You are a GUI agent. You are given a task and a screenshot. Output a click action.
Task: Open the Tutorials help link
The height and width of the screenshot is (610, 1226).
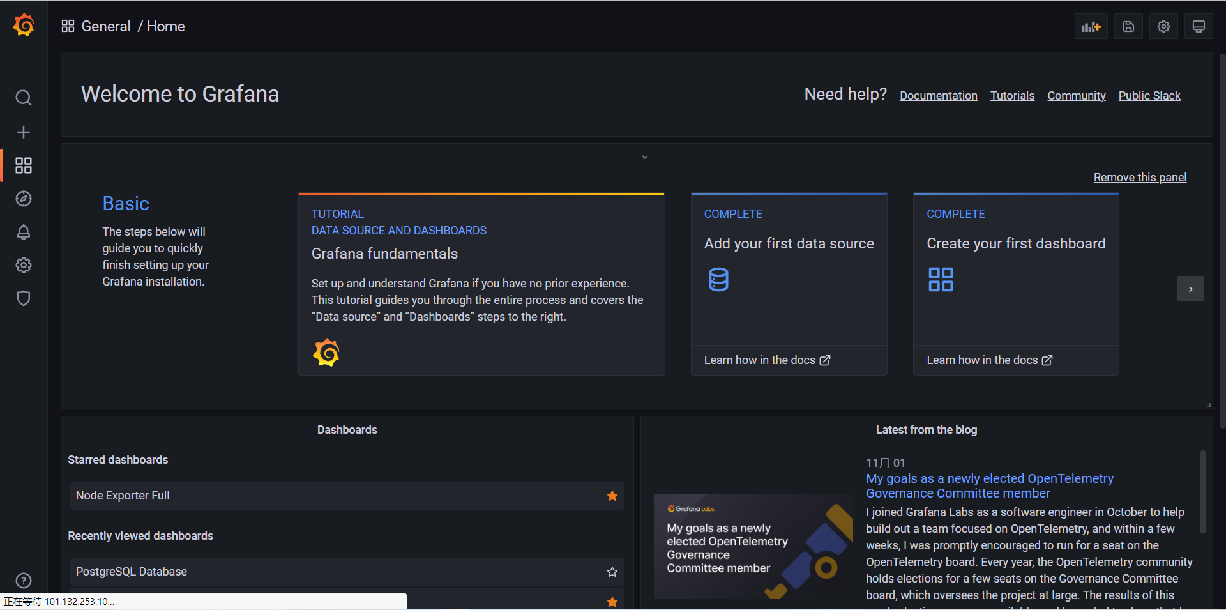[x=1012, y=96]
